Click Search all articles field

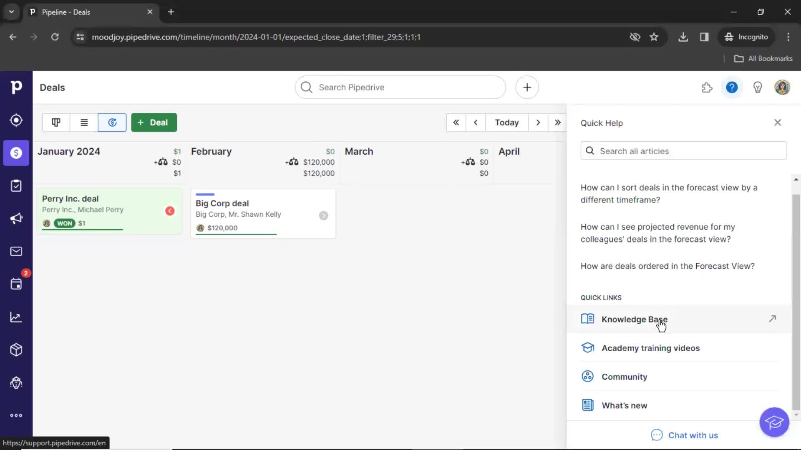tap(684, 151)
